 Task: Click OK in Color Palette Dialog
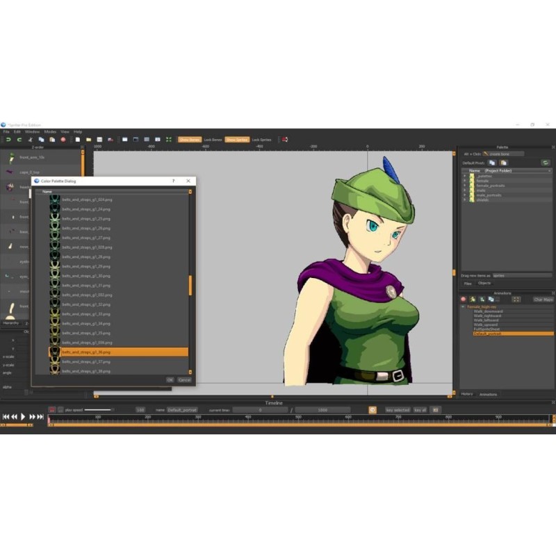click(x=170, y=379)
